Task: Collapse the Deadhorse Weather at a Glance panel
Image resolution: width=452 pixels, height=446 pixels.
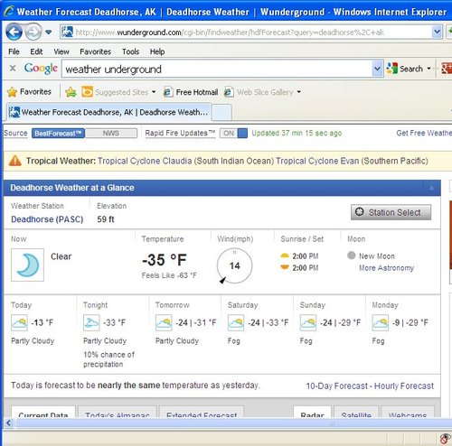Action: pos(431,188)
